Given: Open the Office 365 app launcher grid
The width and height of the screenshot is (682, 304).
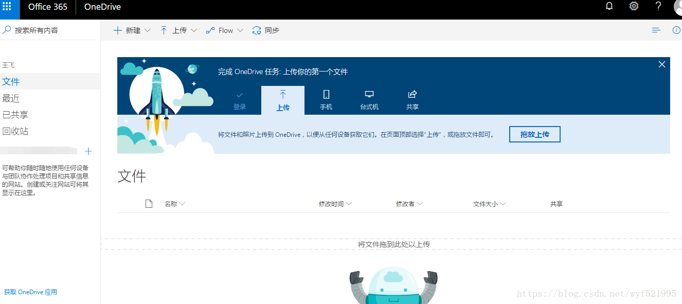Looking at the screenshot, I should click(x=7, y=7).
